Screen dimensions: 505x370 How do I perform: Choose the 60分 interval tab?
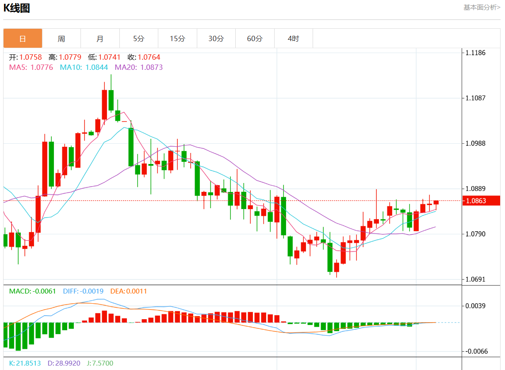(x=255, y=38)
